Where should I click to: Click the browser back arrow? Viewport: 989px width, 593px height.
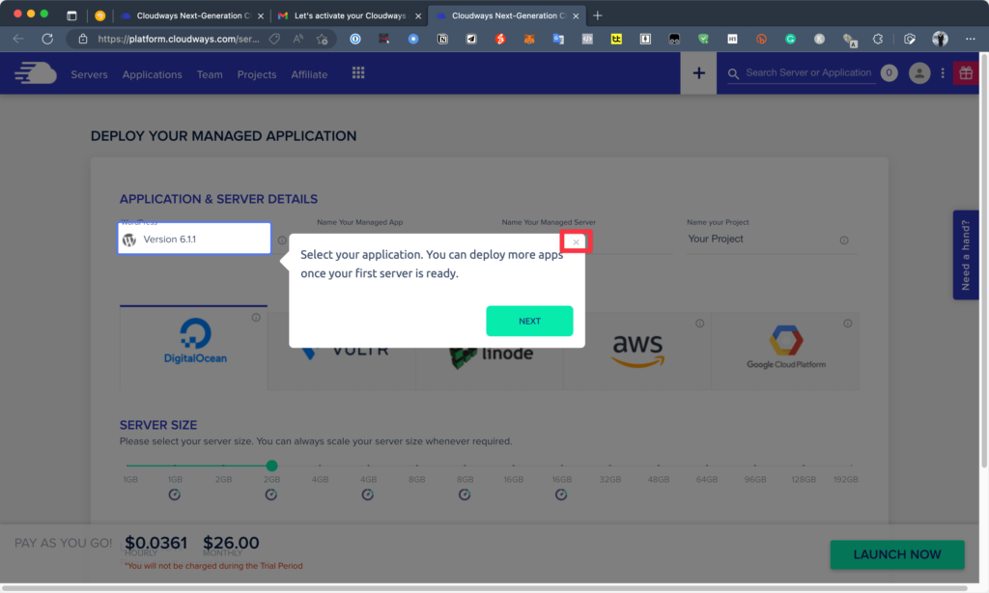click(x=18, y=39)
